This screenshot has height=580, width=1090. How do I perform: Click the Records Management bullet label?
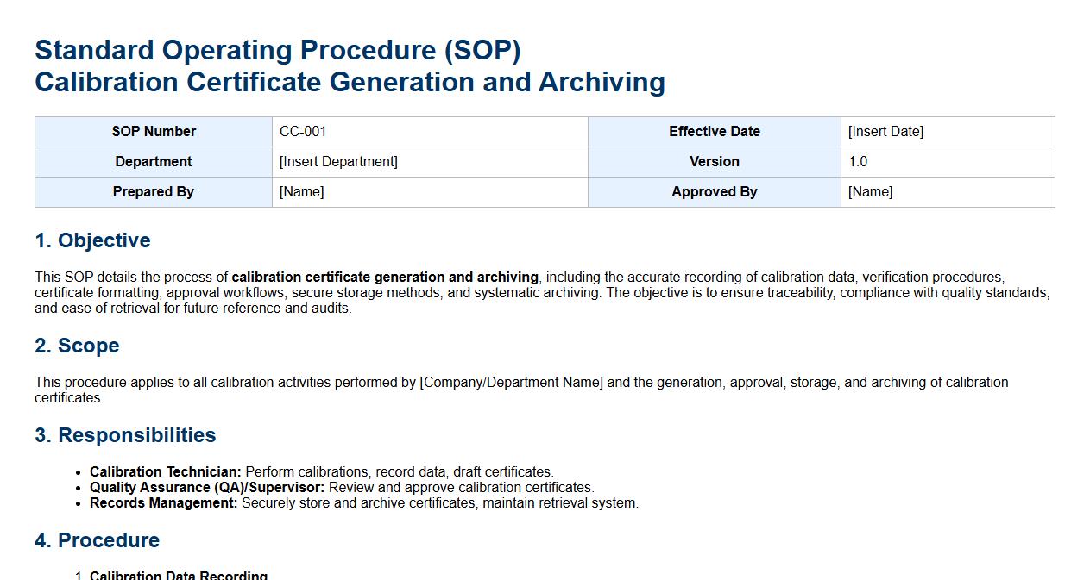[163, 503]
